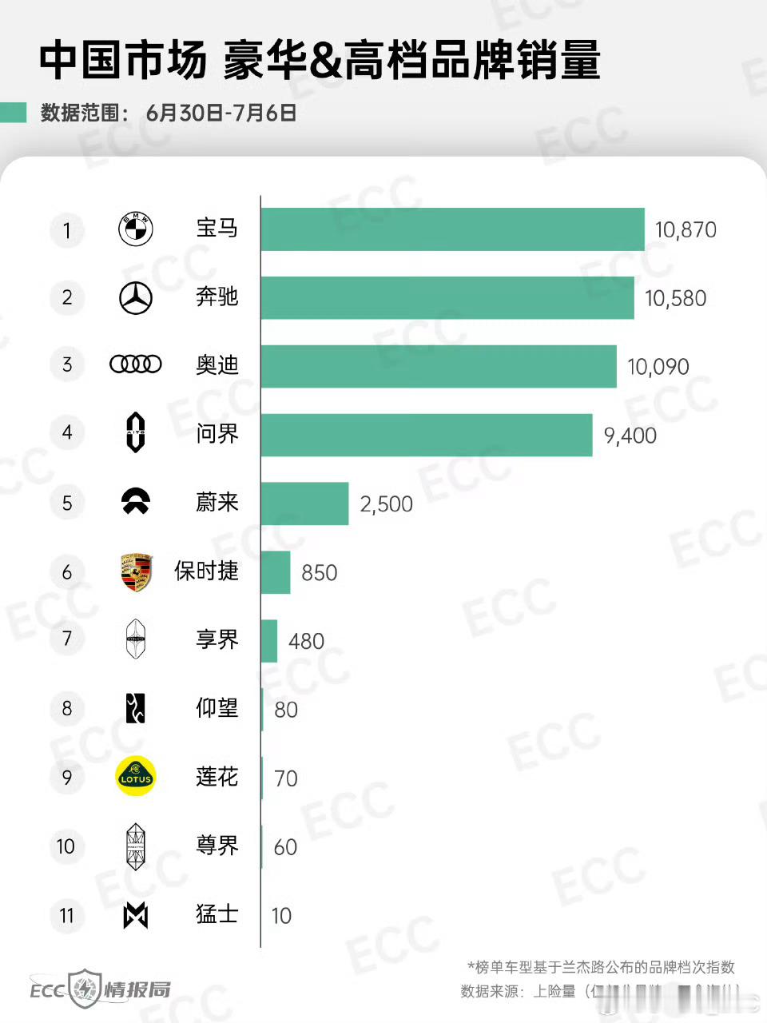Click the NIO 蔚来 logo
This screenshot has width=767, height=1023.
point(136,501)
